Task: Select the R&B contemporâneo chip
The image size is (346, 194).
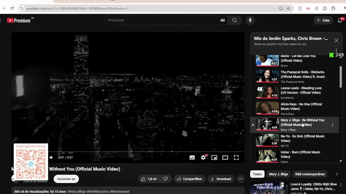Action: pos(310,174)
